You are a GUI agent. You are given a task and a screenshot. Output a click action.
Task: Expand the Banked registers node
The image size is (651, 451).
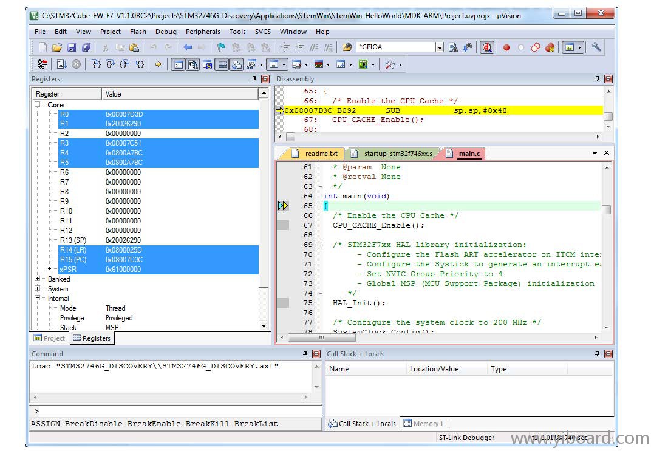coord(38,279)
